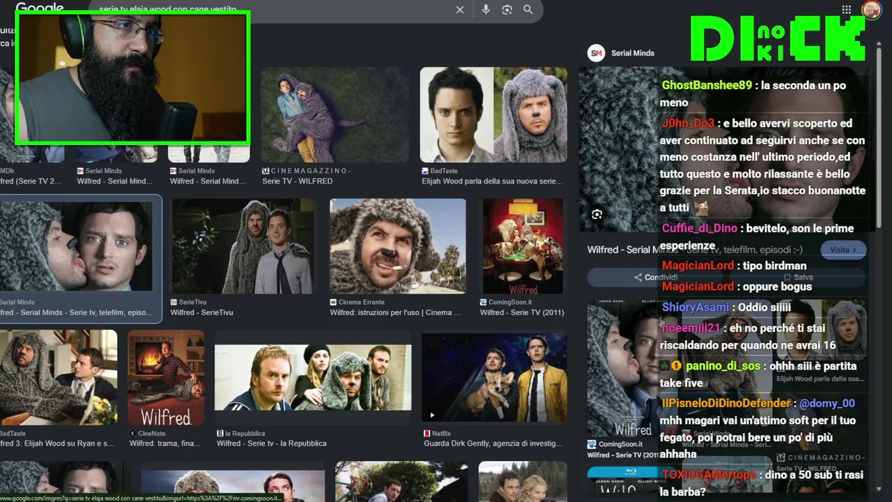Click the Visita button in preview panel
This screenshot has height=502, width=892.
(843, 250)
